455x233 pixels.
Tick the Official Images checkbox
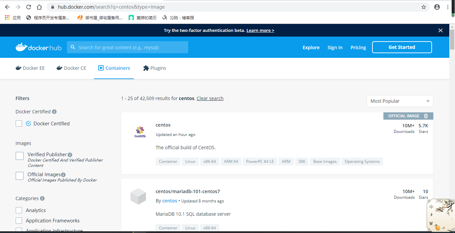coord(20,175)
